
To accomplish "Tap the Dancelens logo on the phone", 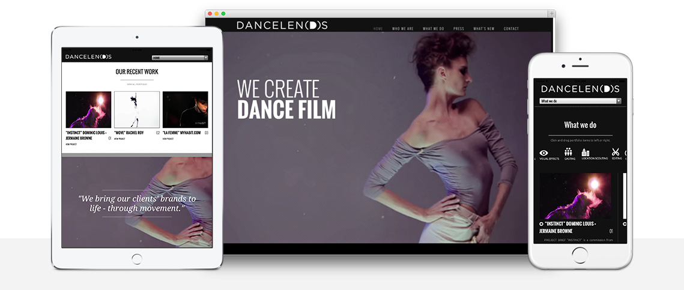I will click(580, 89).
